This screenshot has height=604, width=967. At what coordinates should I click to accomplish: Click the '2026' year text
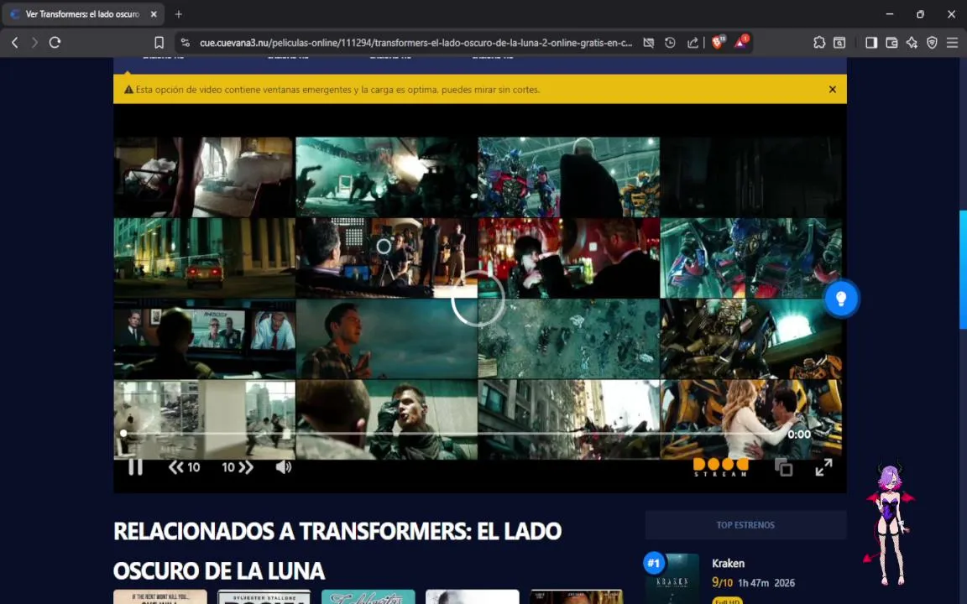785,583
